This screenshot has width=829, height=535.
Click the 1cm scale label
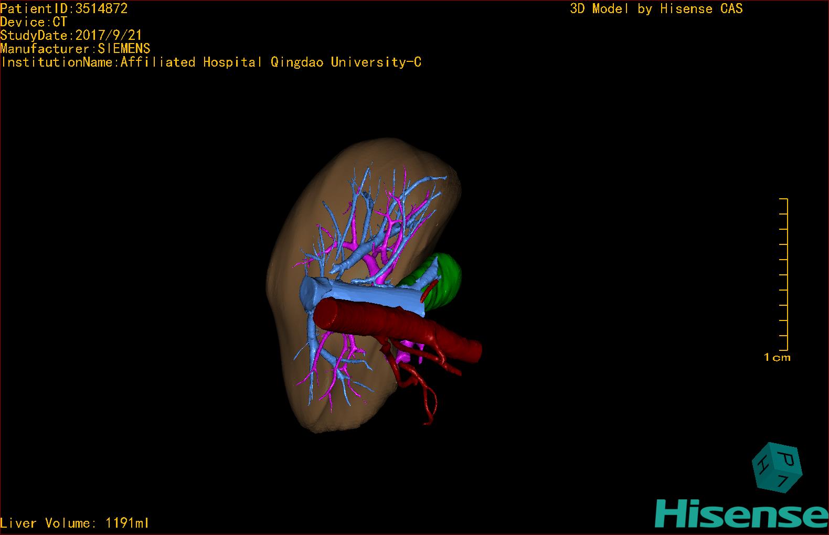(x=777, y=358)
